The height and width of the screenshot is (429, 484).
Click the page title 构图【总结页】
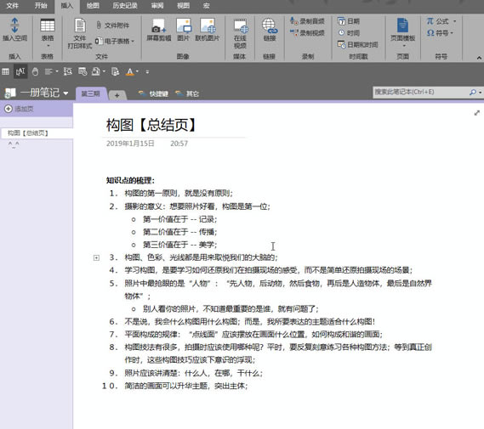pos(151,125)
